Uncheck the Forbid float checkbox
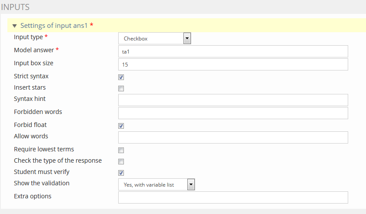Screen dimensions: 366x214 point(121,126)
